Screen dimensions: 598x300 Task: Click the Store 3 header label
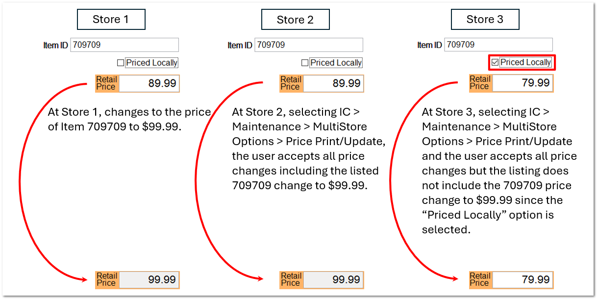pyautogui.click(x=485, y=19)
